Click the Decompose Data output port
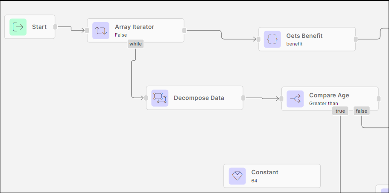The width and height of the screenshot is (389, 193). click(x=243, y=98)
